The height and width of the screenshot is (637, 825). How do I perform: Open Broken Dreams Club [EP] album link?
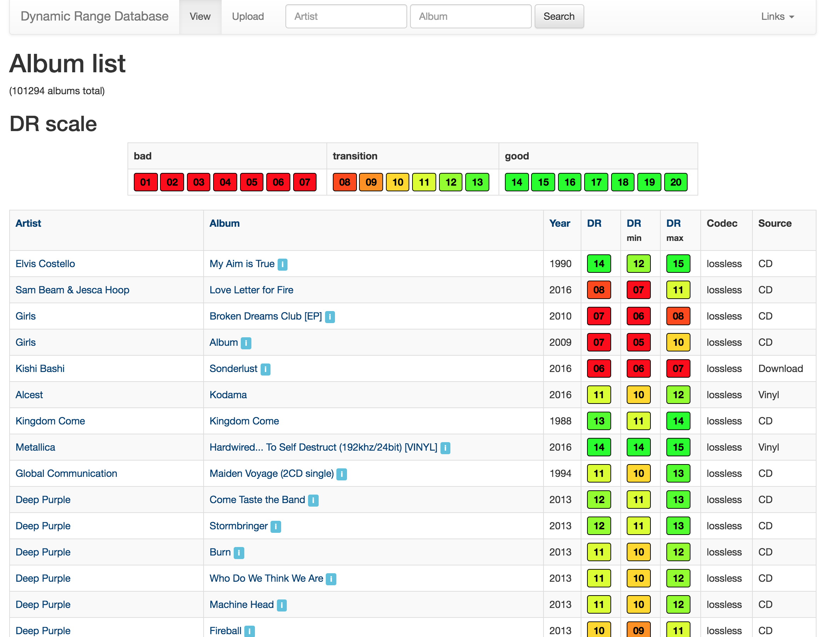(x=266, y=316)
